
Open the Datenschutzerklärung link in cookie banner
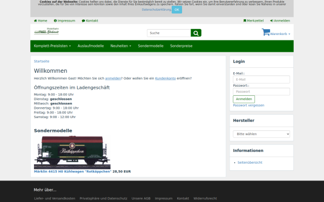[x=157, y=10]
